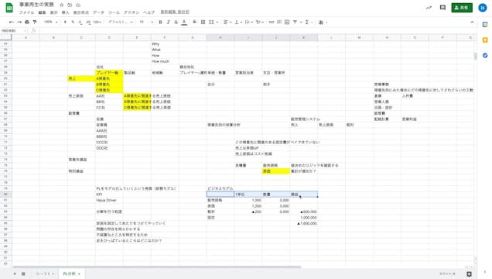Open text rotation dropdown
Viewport: 492px width, 279px height.
tap(259, 22)
